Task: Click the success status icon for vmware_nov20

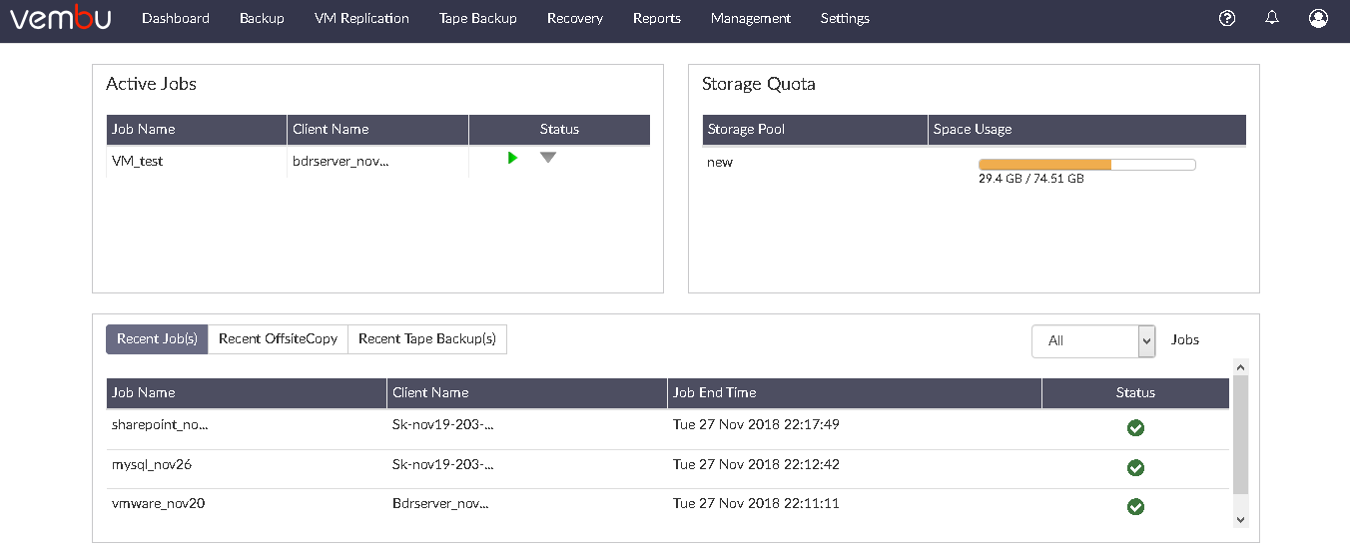Action: (1135, 507)
